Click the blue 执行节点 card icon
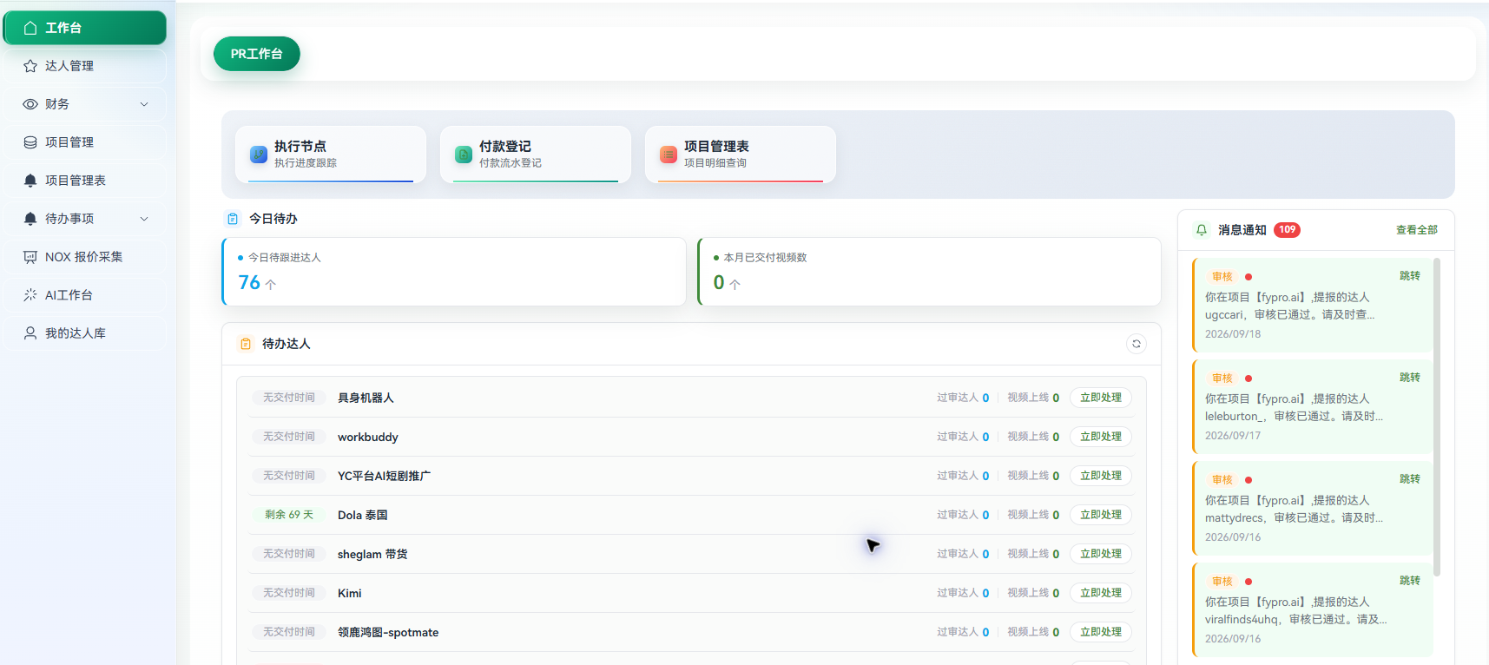This screenshot has width=1489, height=665. coord(259,155)
